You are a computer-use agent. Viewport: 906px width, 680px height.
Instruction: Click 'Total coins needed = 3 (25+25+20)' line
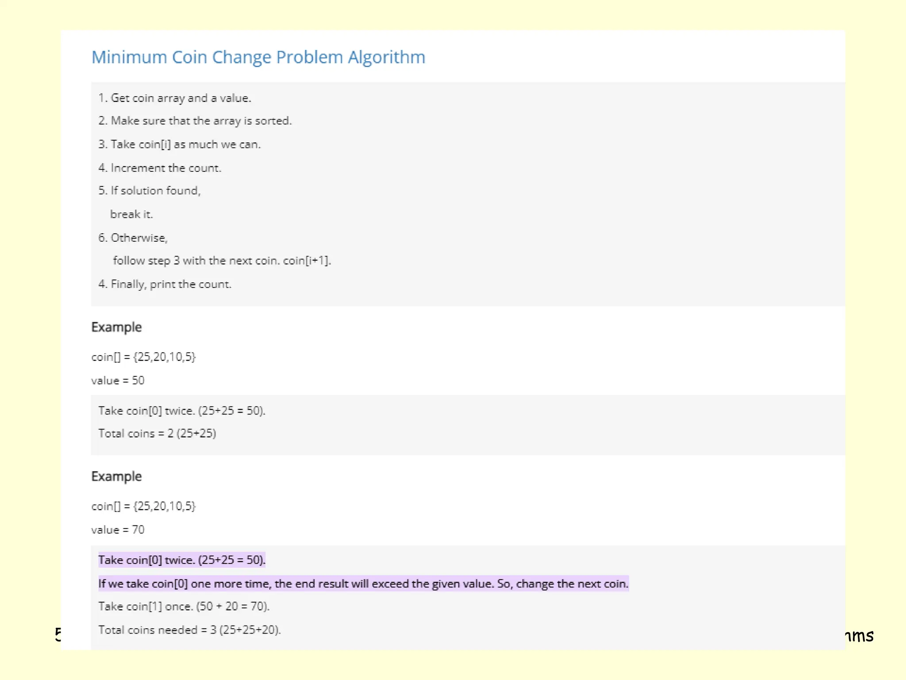pos(189,630)
